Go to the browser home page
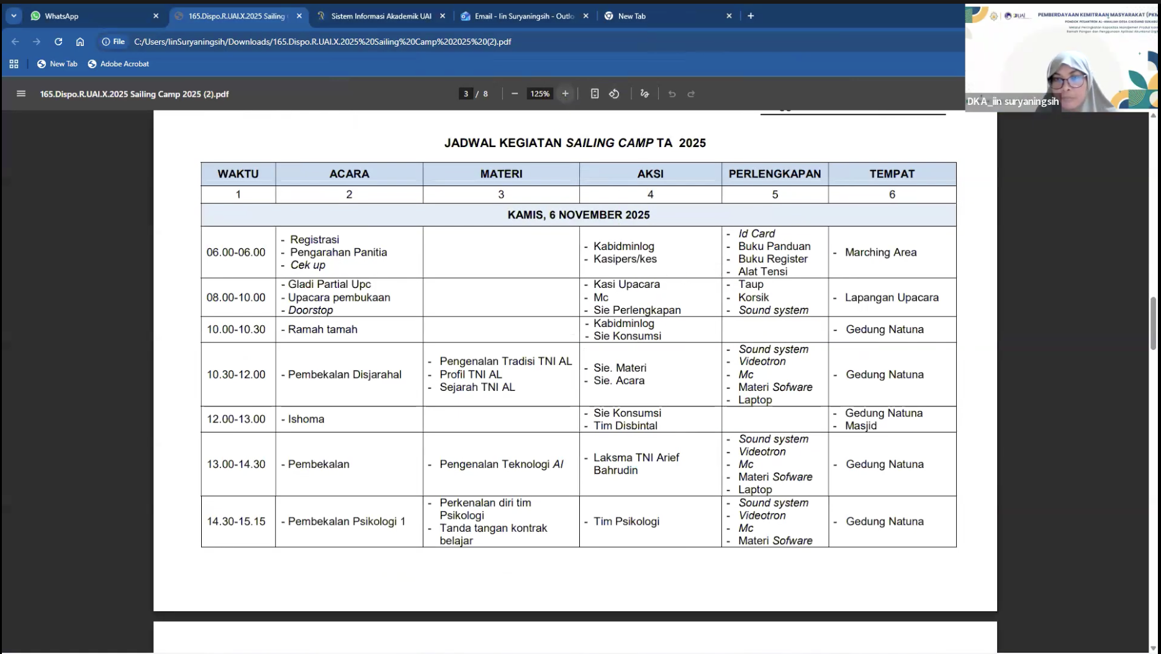The image size is (1161, 654). (x=80, y=42)
